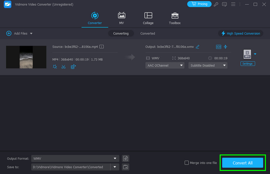
Task: Click the Save to path field
Action: [x=71, y=167]
